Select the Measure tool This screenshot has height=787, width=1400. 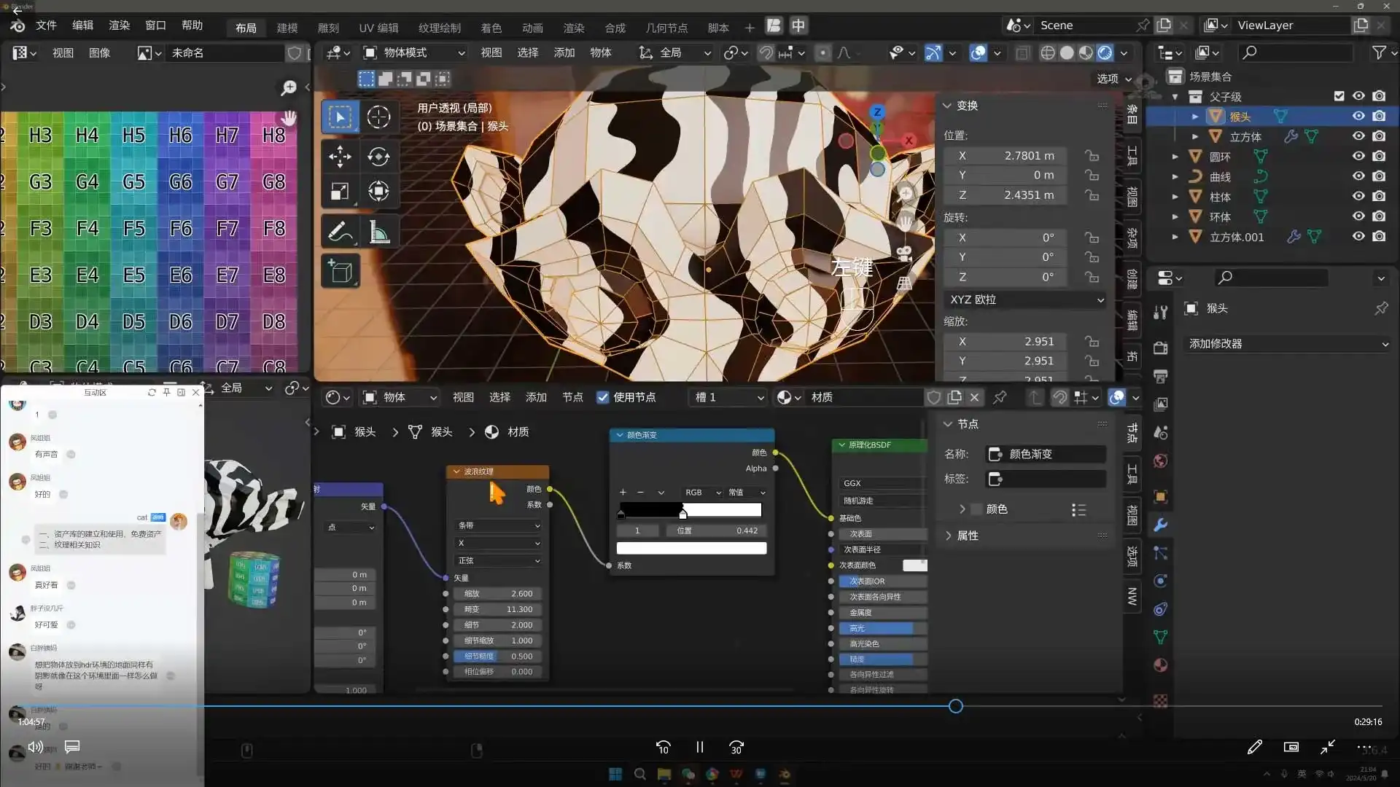tap(378, 232)
